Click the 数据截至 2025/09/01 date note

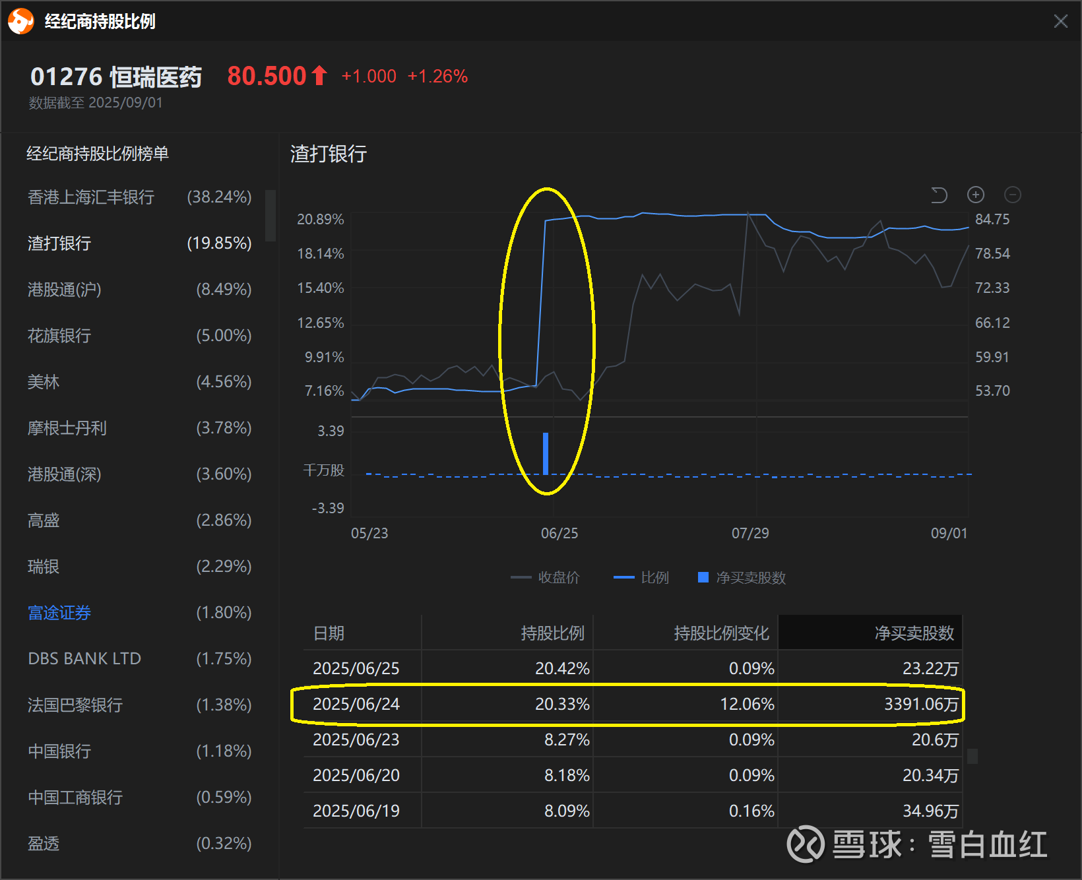click(x=96, y=103)
